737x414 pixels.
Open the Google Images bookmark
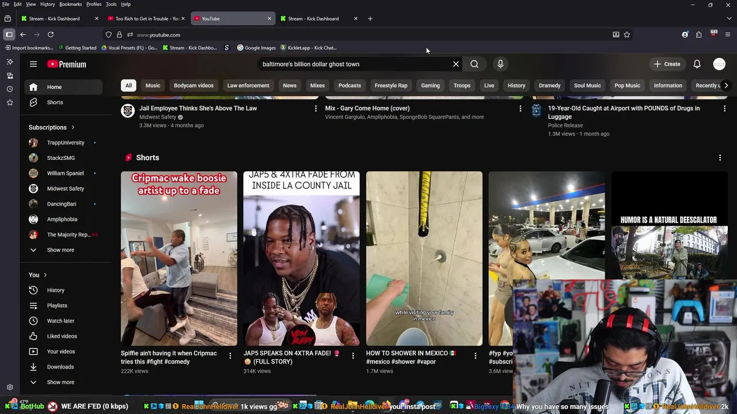pos(256,48)
